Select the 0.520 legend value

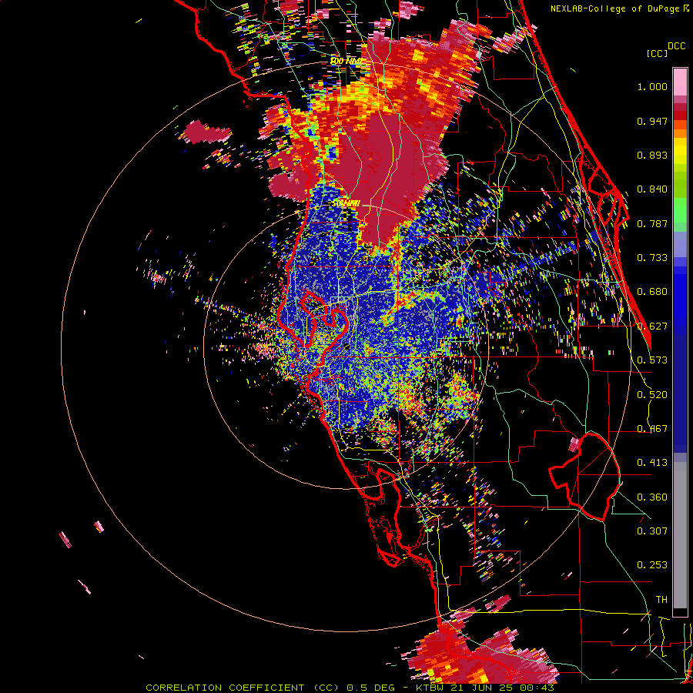point(652,395)
